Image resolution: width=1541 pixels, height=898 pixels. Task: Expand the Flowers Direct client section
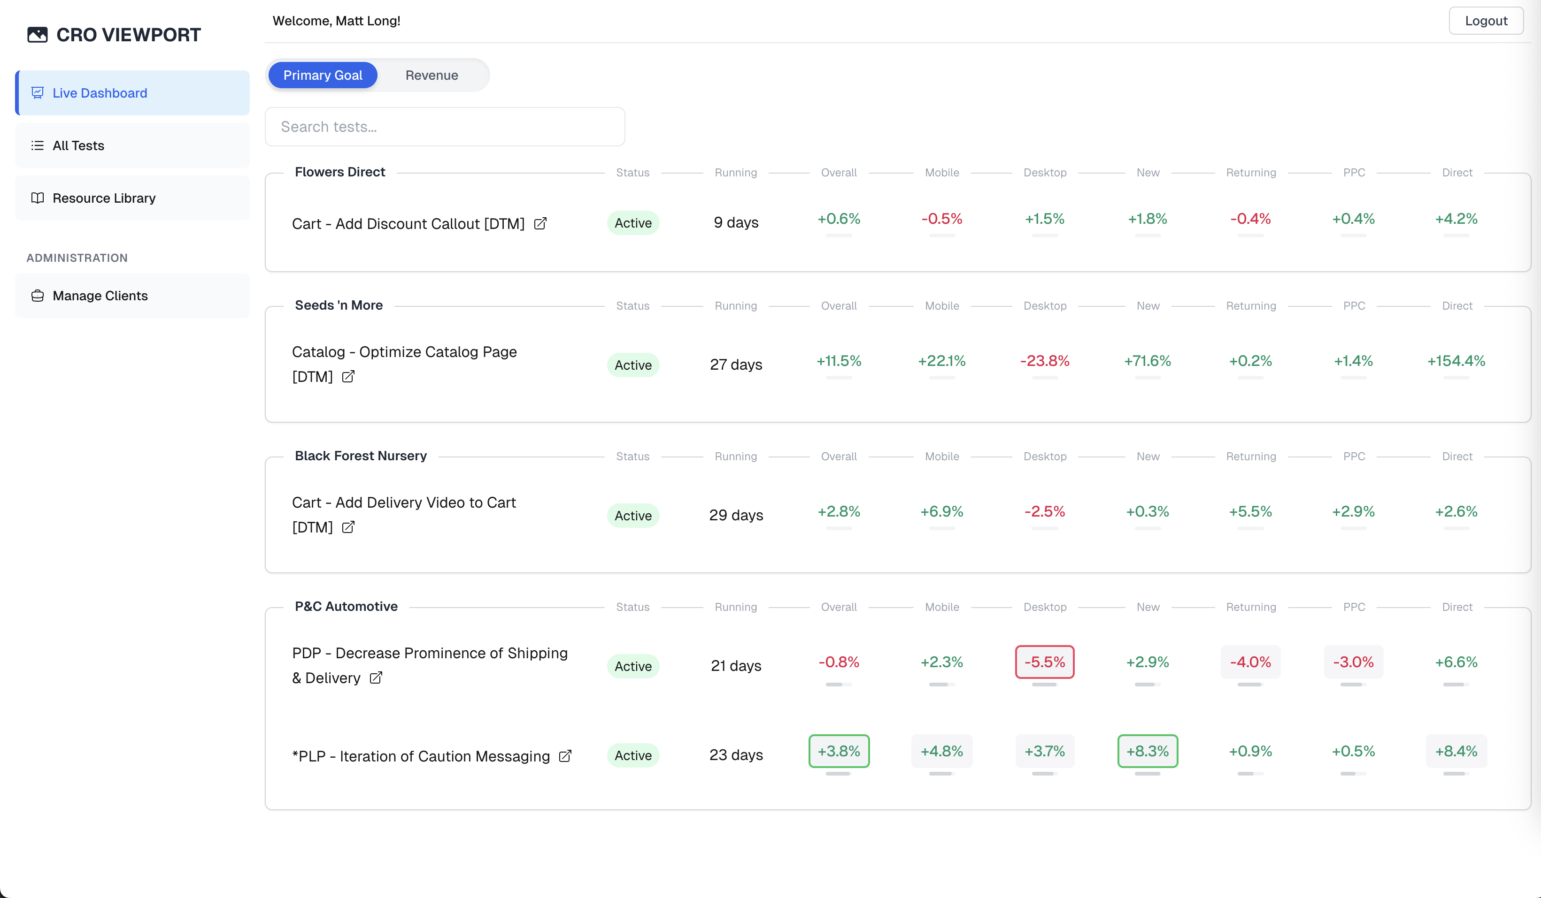340,172
